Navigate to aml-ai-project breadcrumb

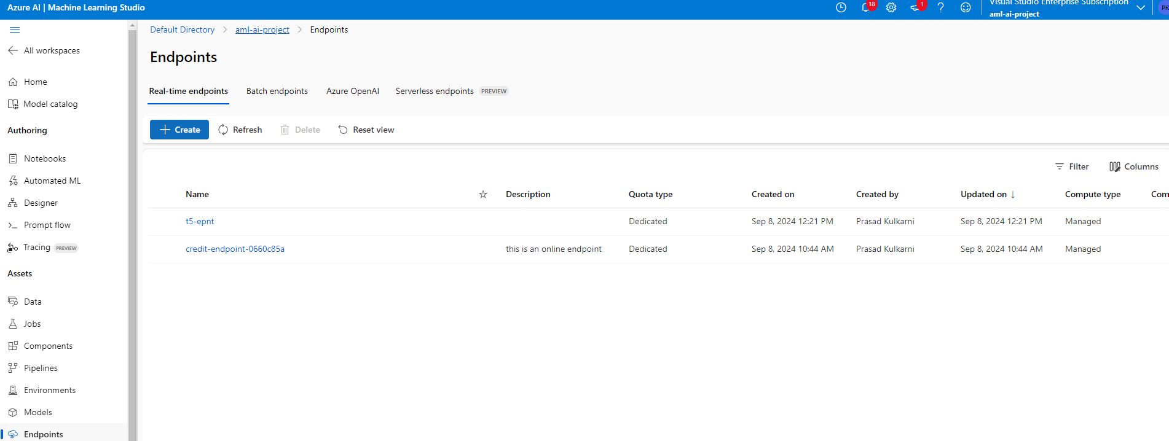click(x=262, y=29)
